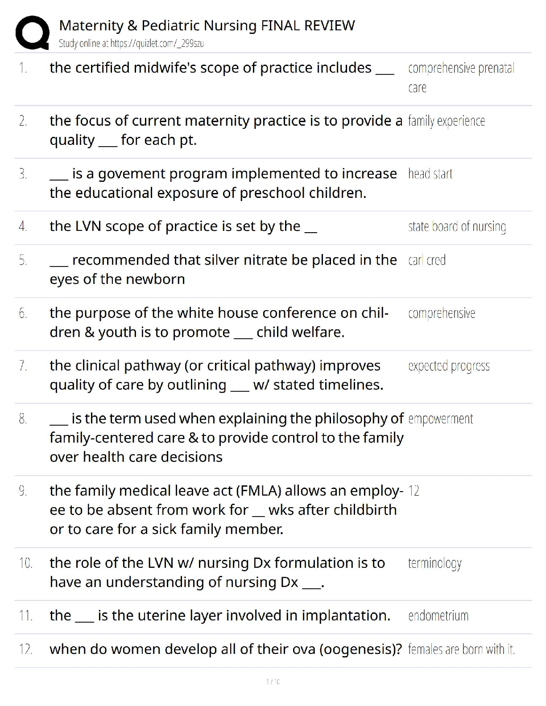Screen dimensions: 546x706
Task: Select the answer 'endometrium'
Action: [438, 616]
